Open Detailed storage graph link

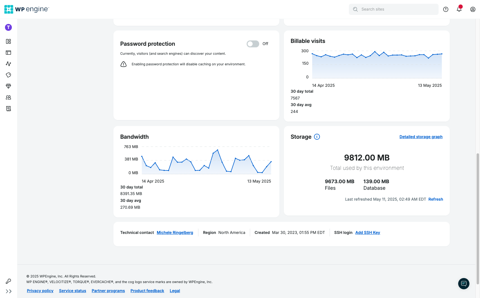pyautogui.click(x=421, y=137)
